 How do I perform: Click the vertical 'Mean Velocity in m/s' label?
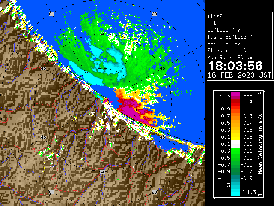pyautogui.click(x=260, y=144)
